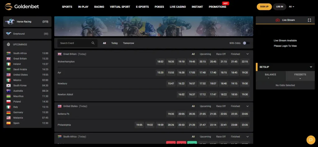The height and width of the screenshot is (147, 318).
Task: Switch to the Balance tab in Betslip
Action: (270, 76)
